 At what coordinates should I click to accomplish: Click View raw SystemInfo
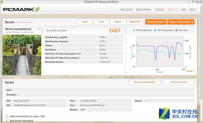[145, 82]
